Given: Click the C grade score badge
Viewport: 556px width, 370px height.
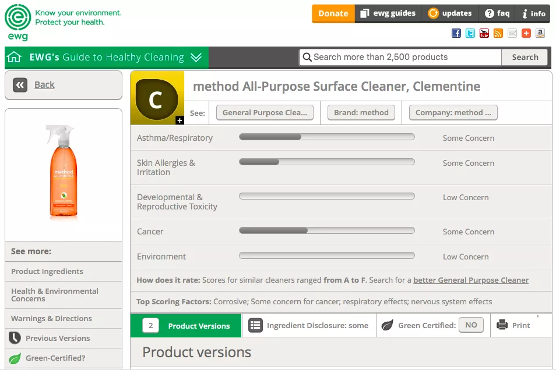Looking at the screenshot, I should point(157,98).
